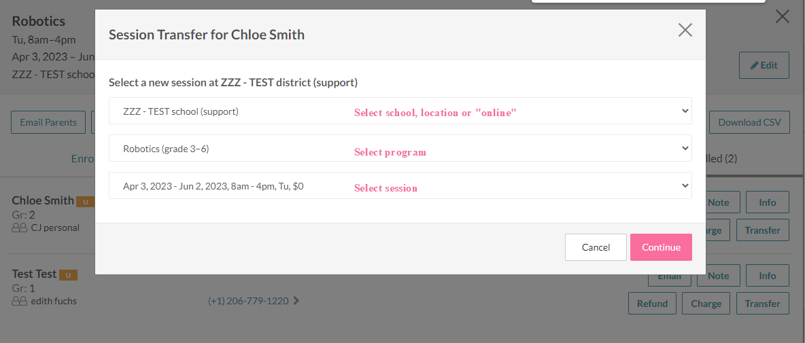Click Refund for Test Test

coord(652,304)
